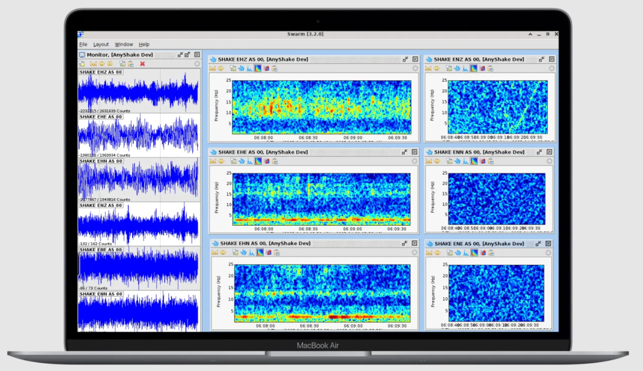643x371 pixels.
Task: Open the File menu
Action: (83, 44)
